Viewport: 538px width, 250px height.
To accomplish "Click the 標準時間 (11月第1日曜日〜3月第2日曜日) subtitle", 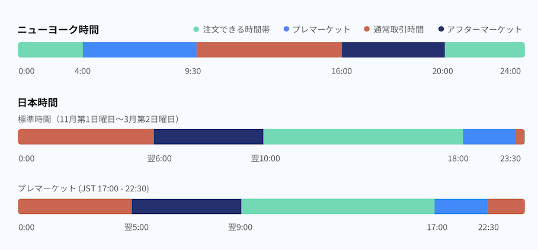I will coord(99,119).
